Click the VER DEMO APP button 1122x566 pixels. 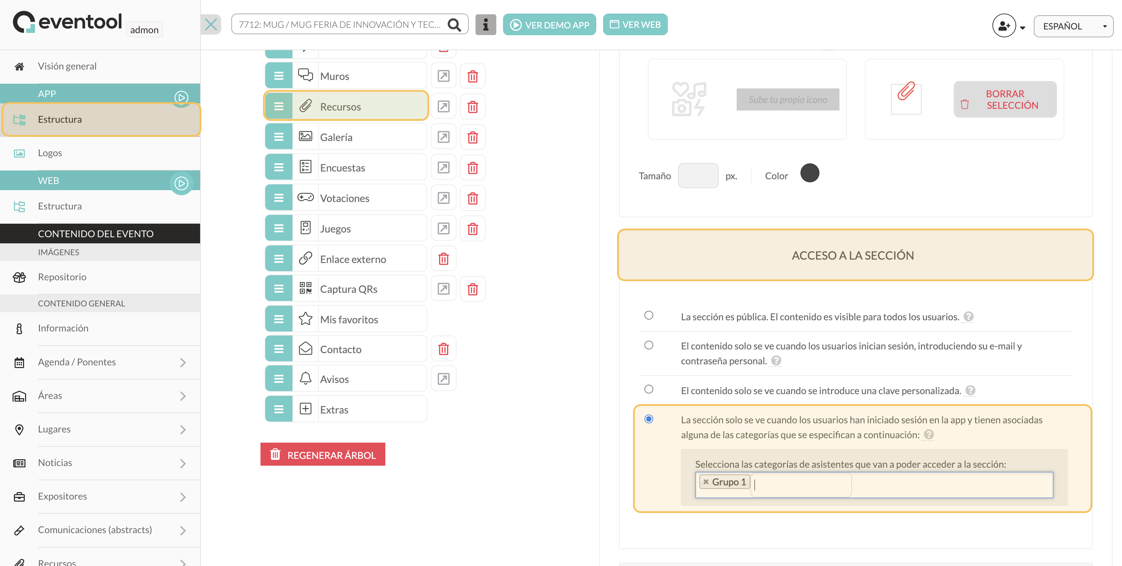549,25
